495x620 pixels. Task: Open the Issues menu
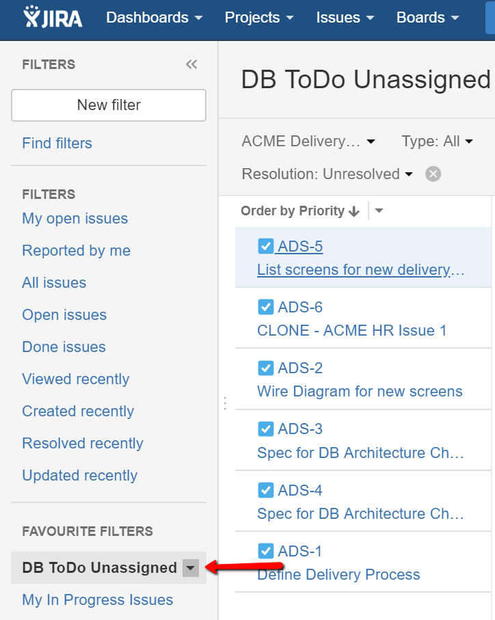coord(345,17)
